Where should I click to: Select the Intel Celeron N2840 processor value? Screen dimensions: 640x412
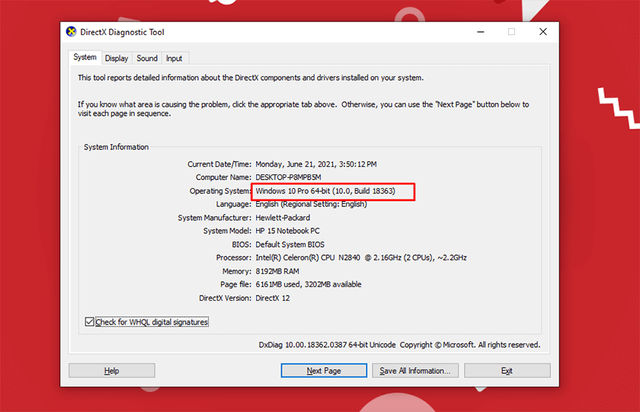(x=361, y=257)
